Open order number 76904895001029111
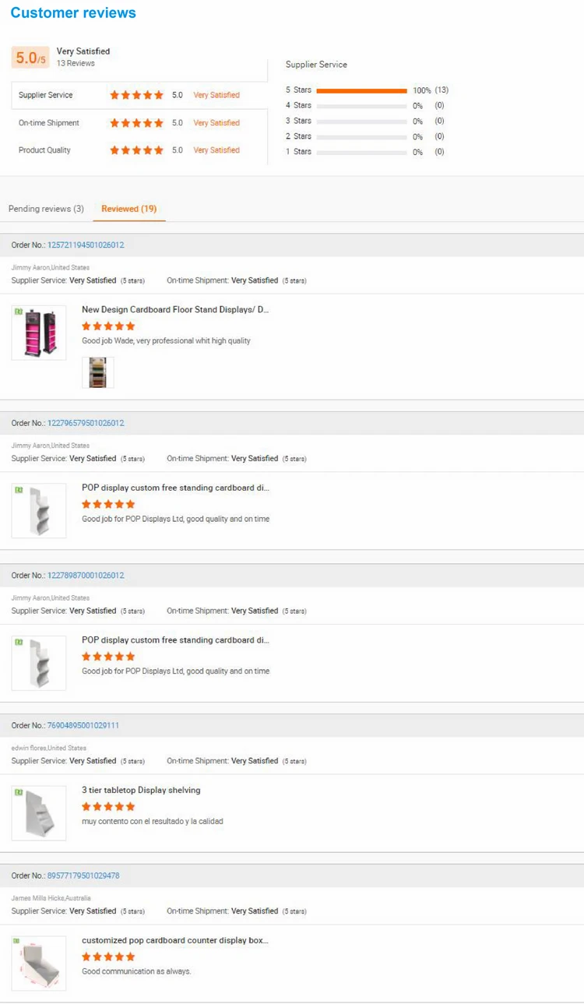 point(83,726)
